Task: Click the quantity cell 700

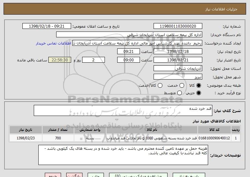Action: (58, 138)
